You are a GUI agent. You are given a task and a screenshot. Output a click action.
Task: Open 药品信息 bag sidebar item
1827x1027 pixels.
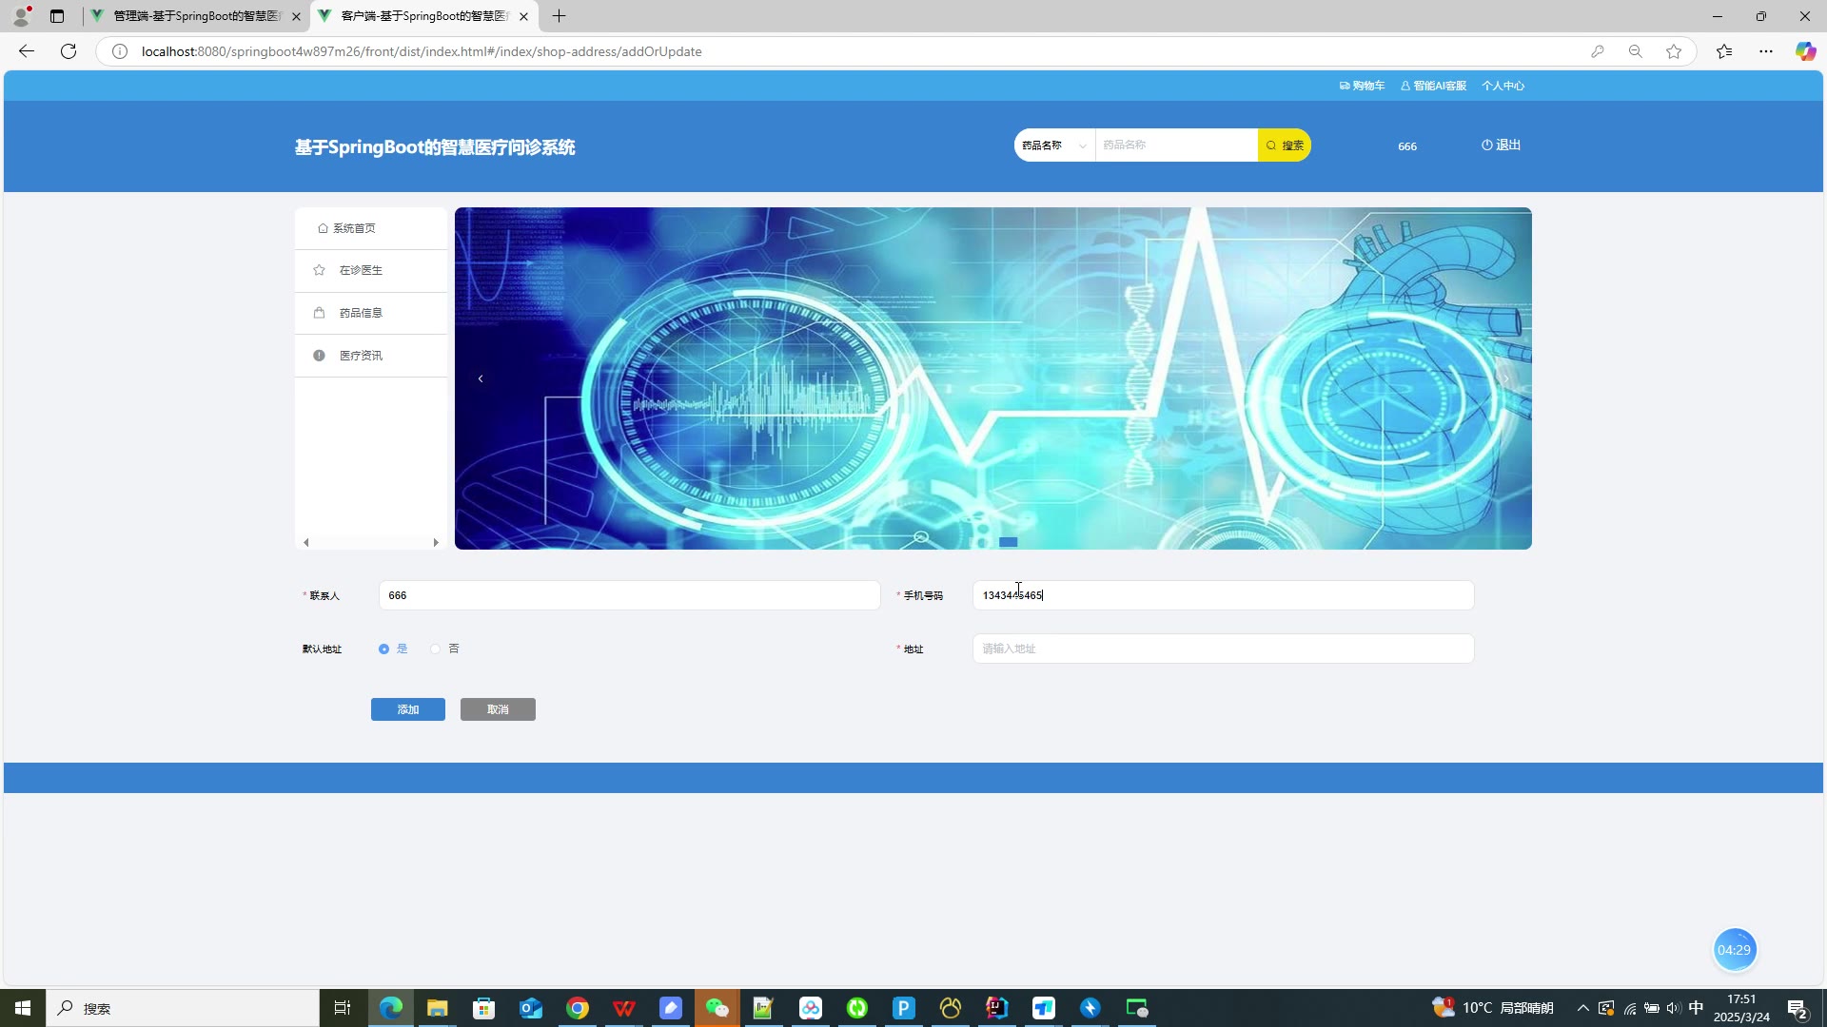(362, 313)
